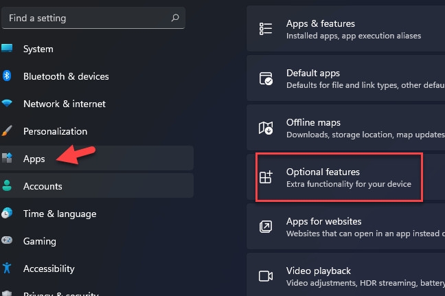Open Bluetooth & devices category

[x=97, y=76]
